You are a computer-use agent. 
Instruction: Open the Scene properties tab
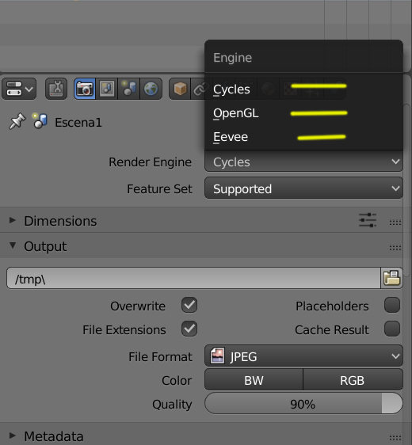pyautogui.click(x=128, y=89)
